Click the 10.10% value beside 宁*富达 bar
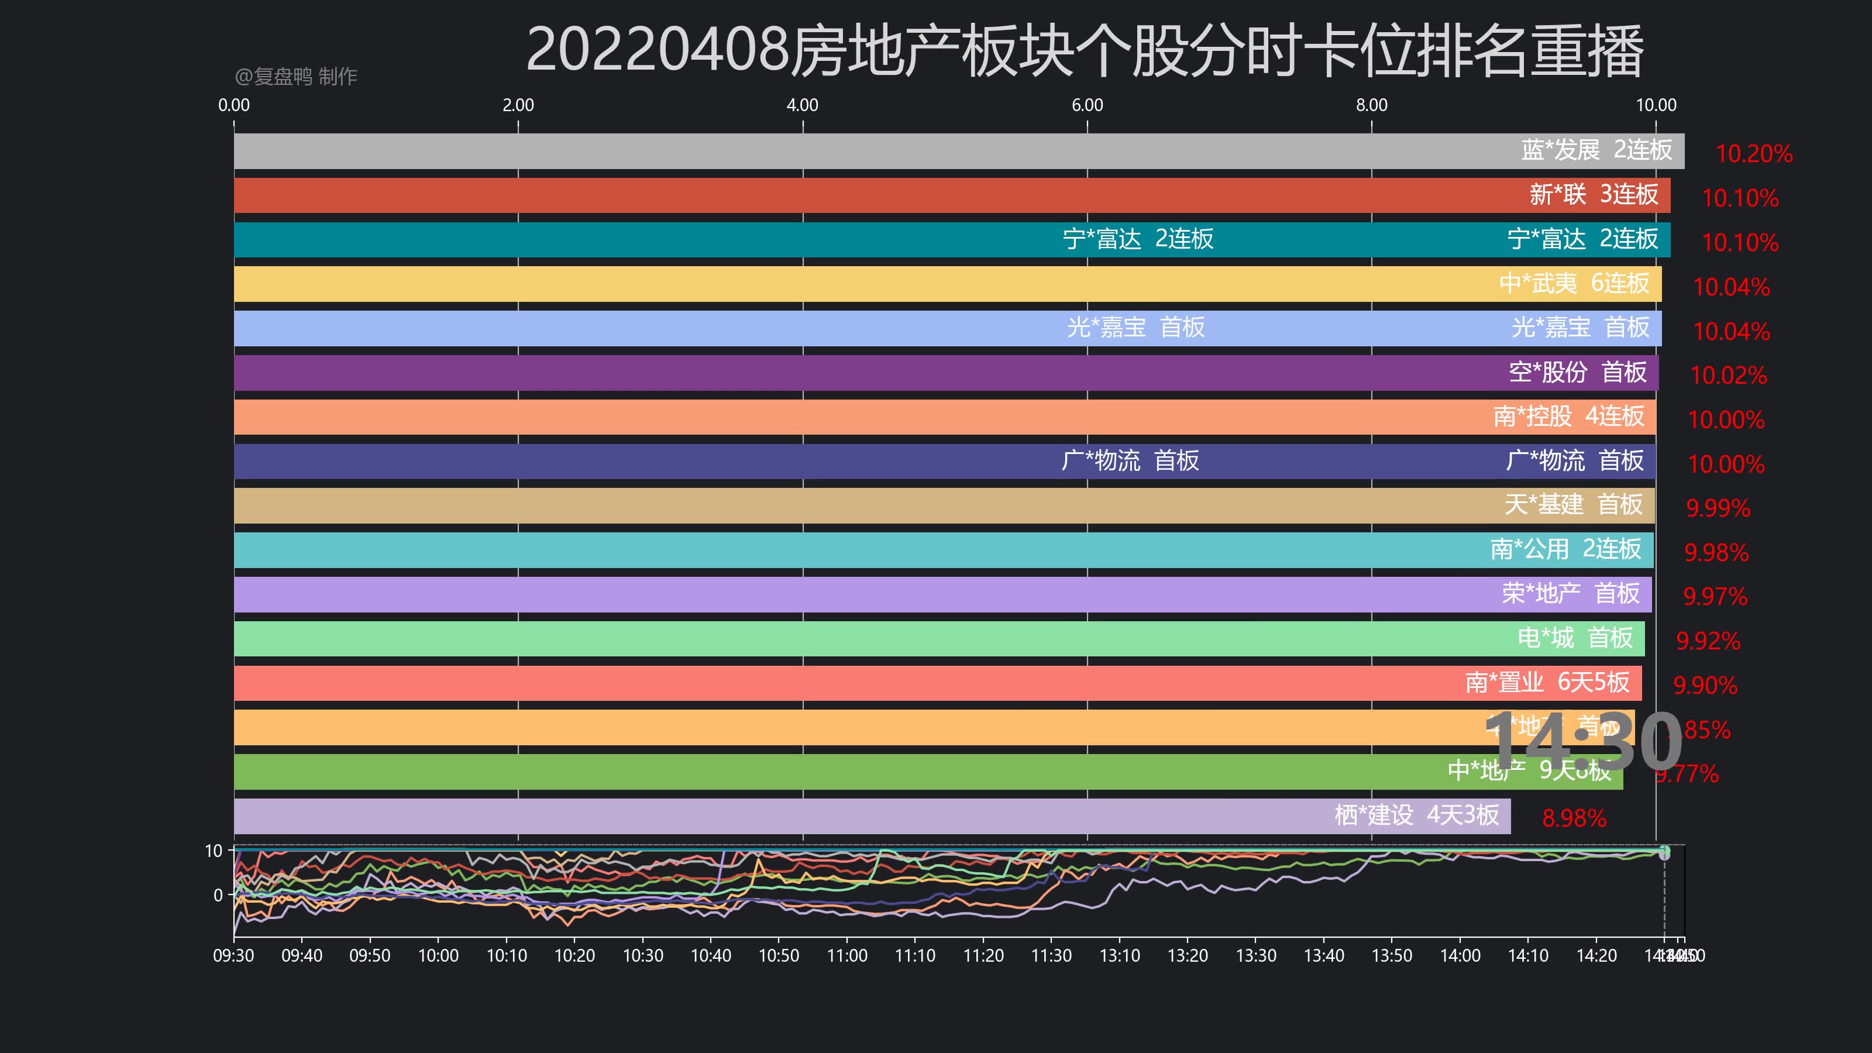 (1740, 242)
